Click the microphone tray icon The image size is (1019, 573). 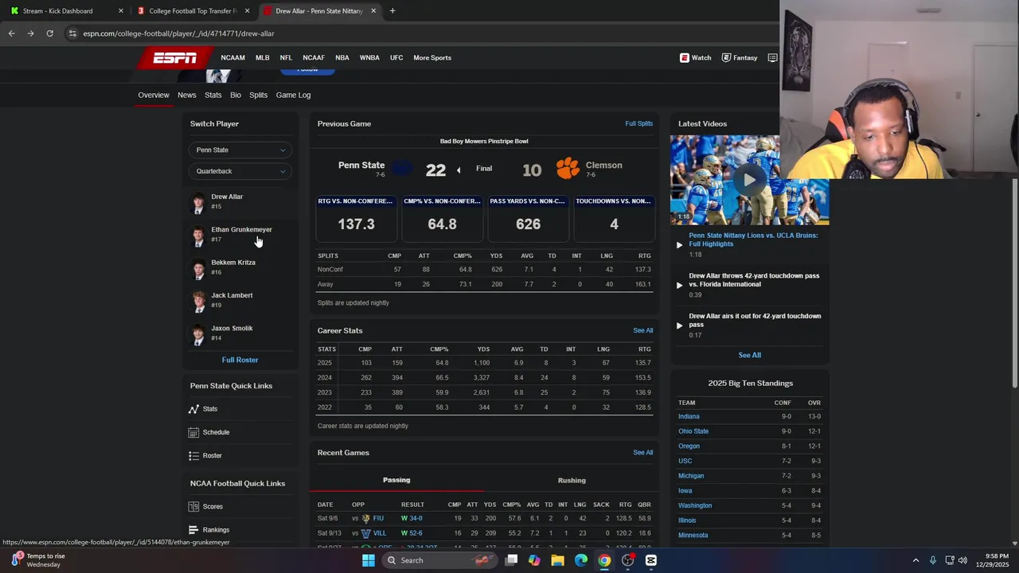[933, 560]
